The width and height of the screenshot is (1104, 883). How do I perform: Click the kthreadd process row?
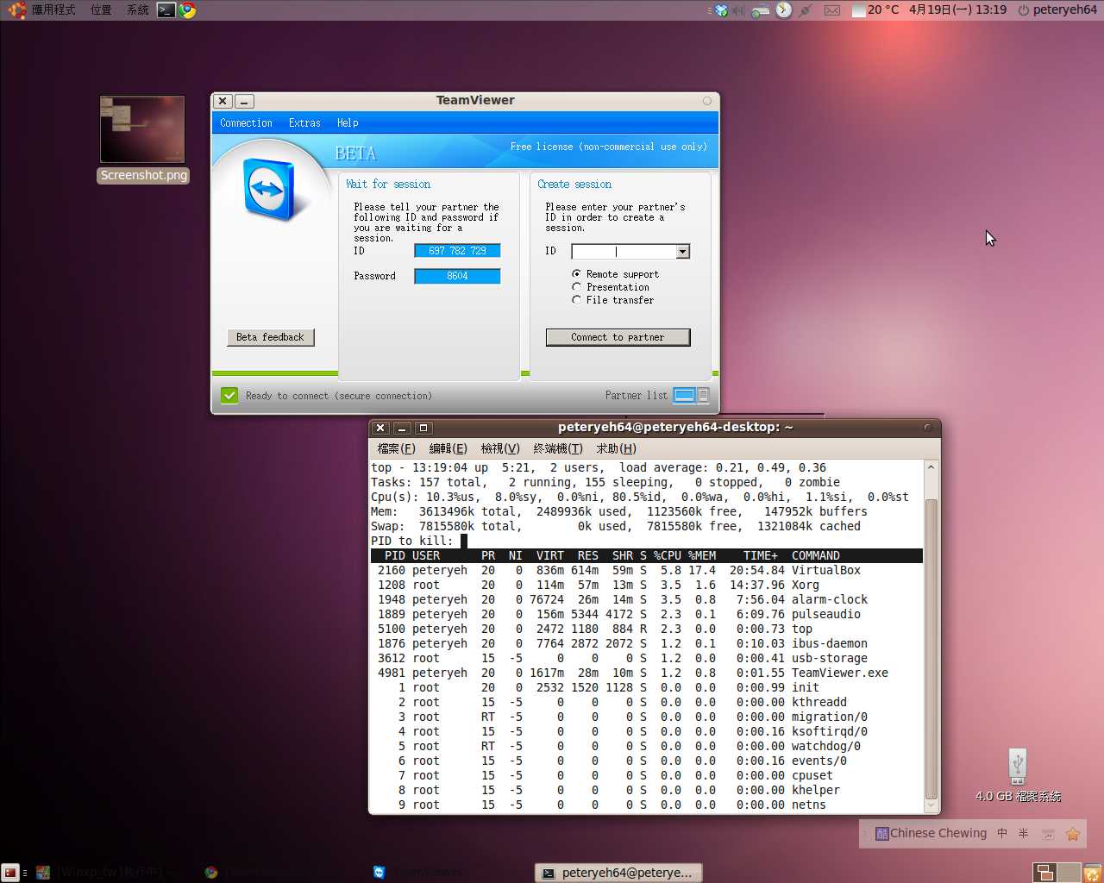click(647, 702)
